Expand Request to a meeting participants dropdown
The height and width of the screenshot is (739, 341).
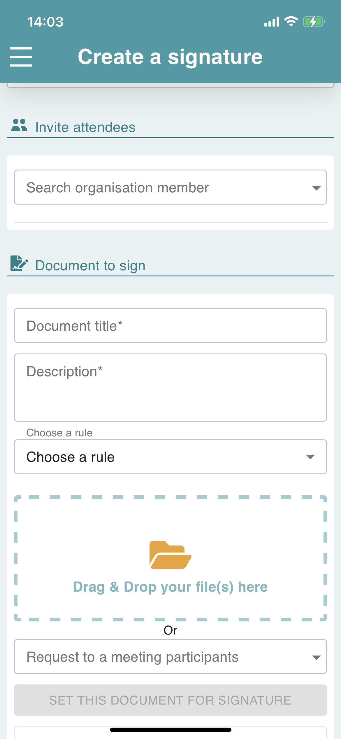[x=170, y=657]
